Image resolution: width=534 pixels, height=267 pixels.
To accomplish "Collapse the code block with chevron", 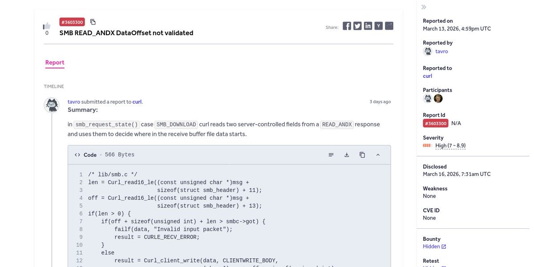I will tap(378, 155).
